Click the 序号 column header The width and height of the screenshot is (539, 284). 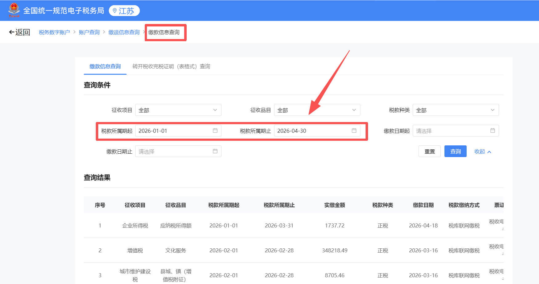100,205
